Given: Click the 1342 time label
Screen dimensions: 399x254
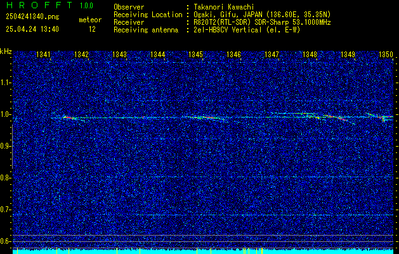Looking at the screenshot, I should pos(81,54).
